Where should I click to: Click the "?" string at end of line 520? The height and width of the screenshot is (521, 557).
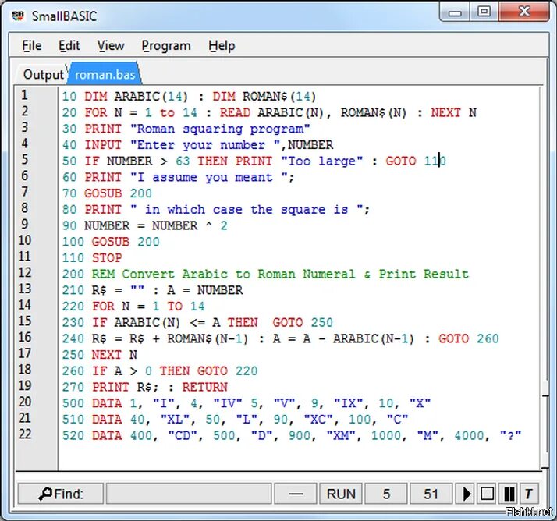[510, 435]
